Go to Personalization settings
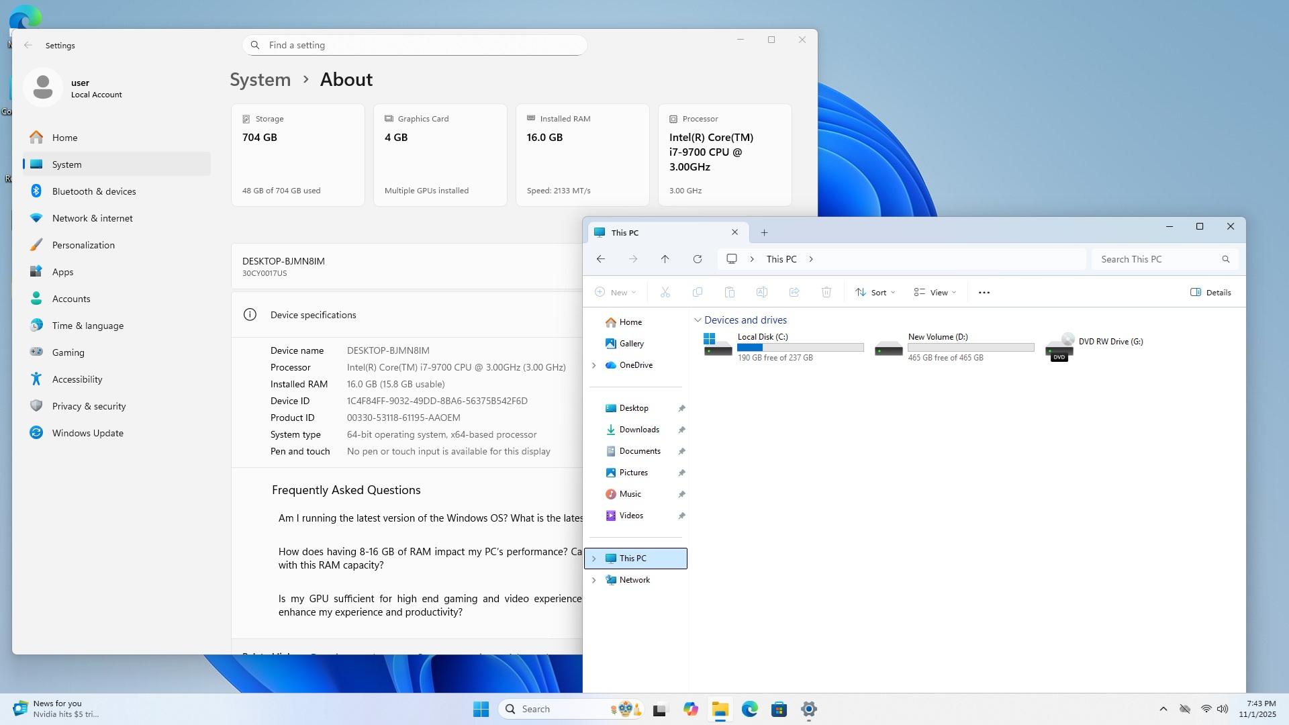 pos(117,245)
